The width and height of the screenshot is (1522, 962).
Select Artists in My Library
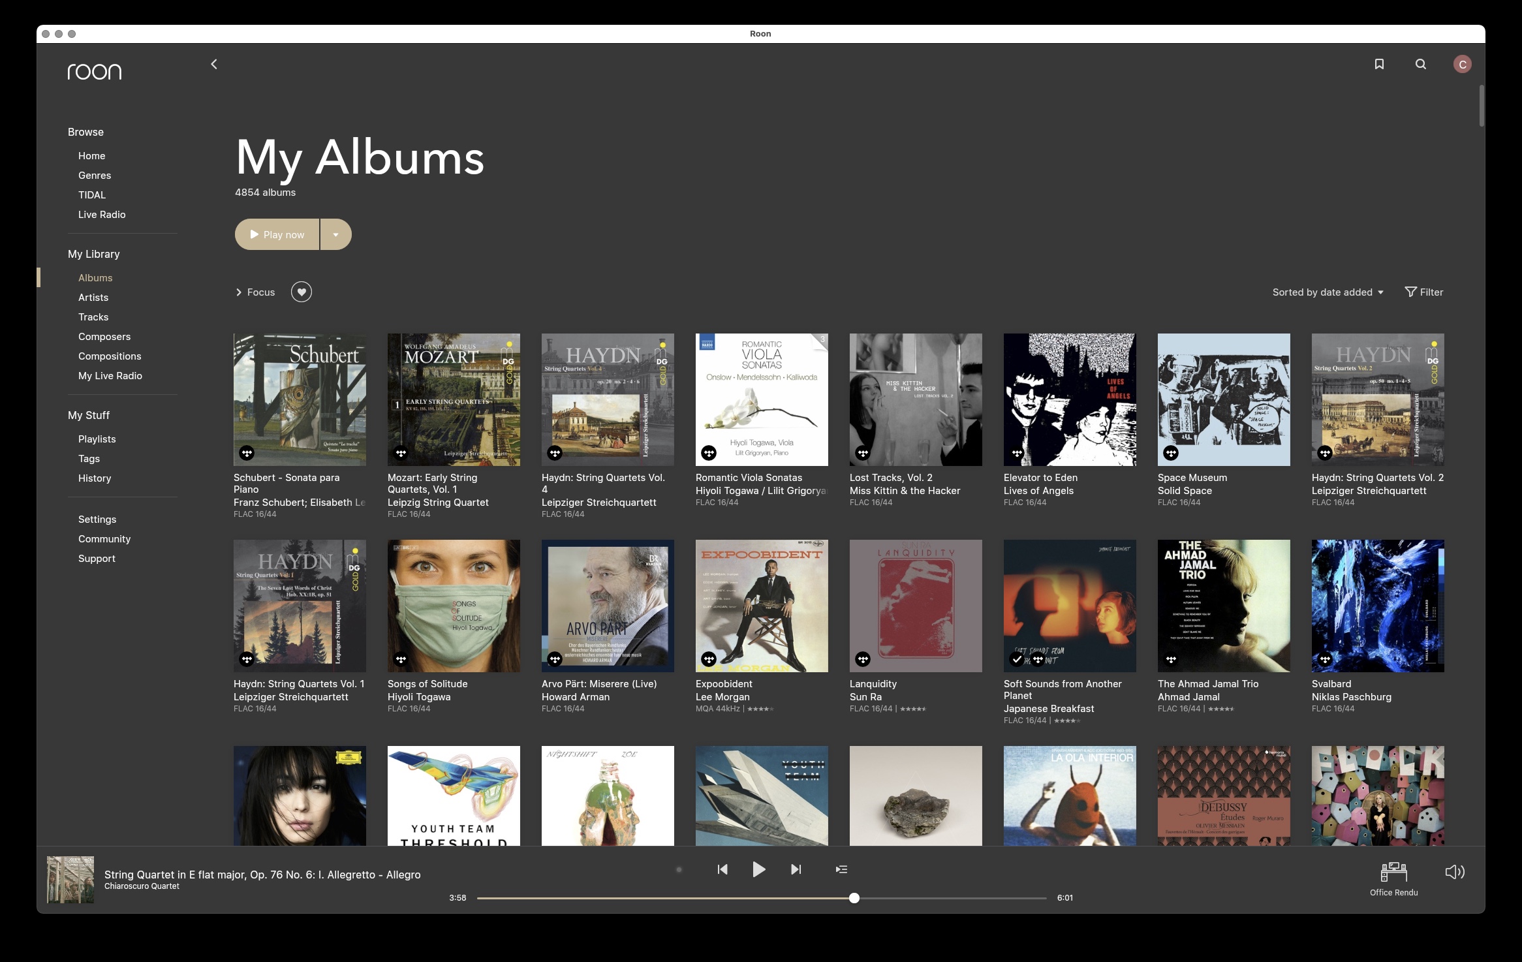93,298
